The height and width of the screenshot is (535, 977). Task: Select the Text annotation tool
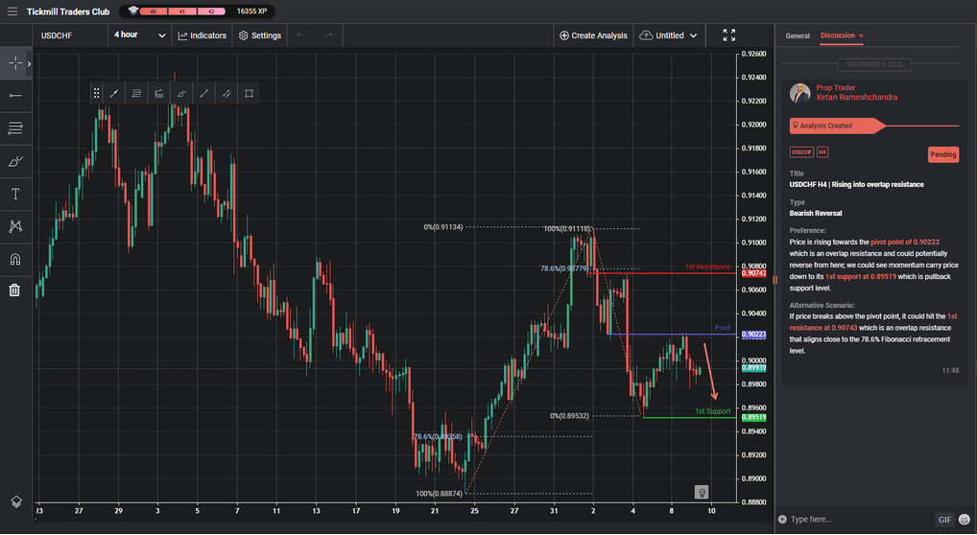(x=15, y=194)
